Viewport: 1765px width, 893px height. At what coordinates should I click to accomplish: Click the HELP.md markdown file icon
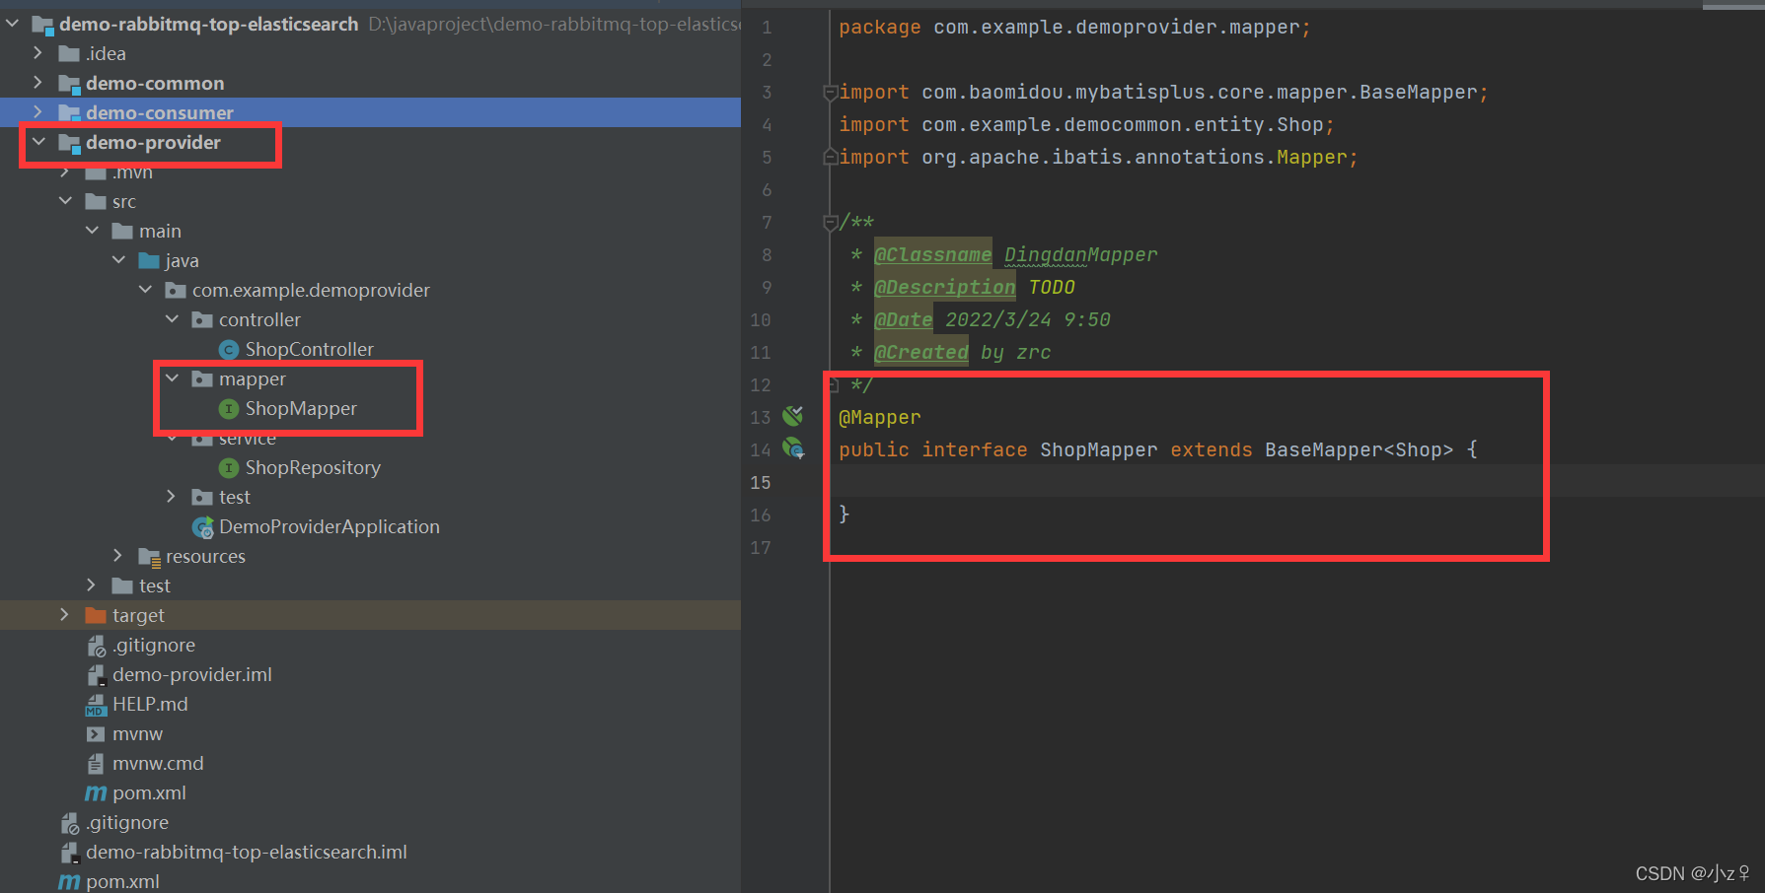point(96,704)
